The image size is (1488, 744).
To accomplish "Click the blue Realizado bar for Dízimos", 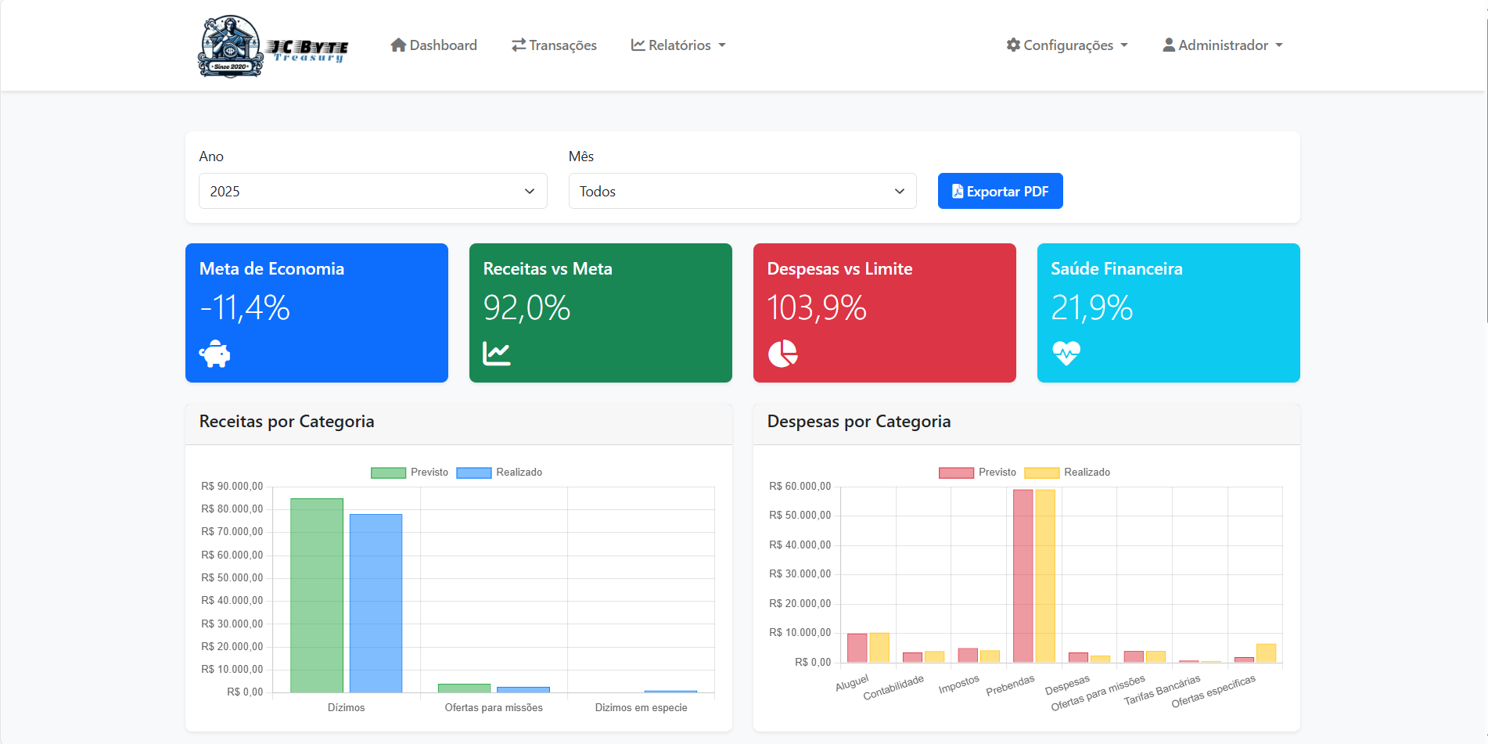I will 376,602.
